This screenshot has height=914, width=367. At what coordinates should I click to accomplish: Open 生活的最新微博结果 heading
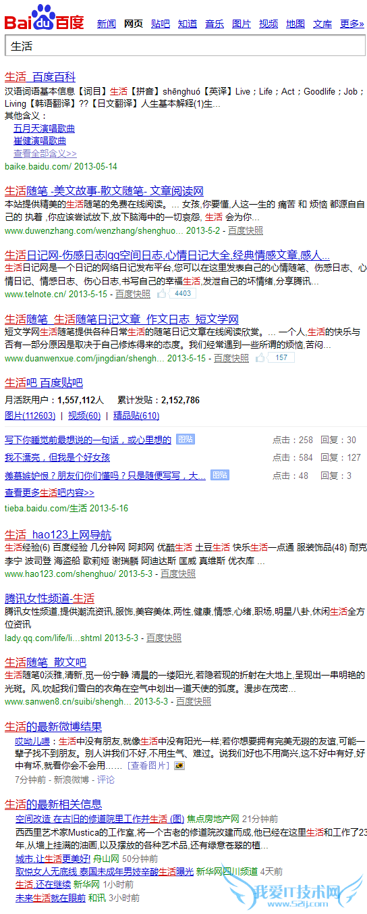click(53, 727)
